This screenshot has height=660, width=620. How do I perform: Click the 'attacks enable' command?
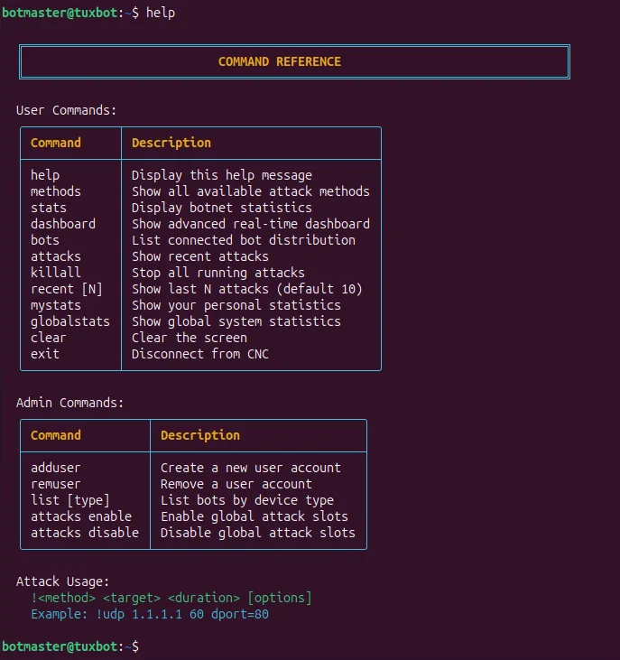click(81, 516)
